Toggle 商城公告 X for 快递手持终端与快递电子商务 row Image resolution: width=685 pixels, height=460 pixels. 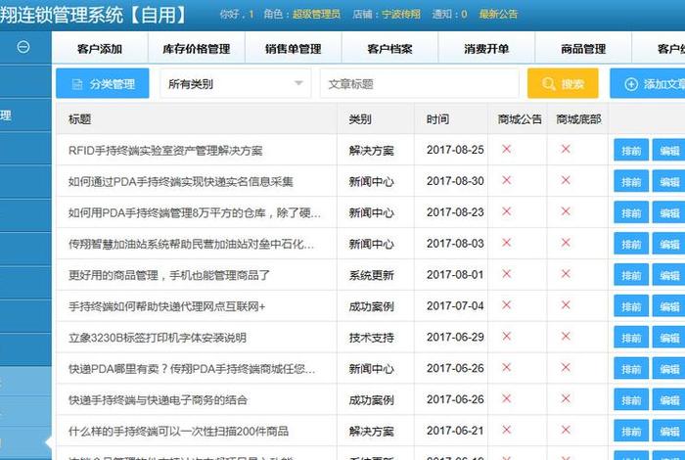tap(506, 398)
